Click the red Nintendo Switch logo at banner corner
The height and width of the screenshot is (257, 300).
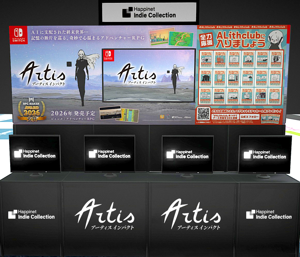[x=19, y=35]
